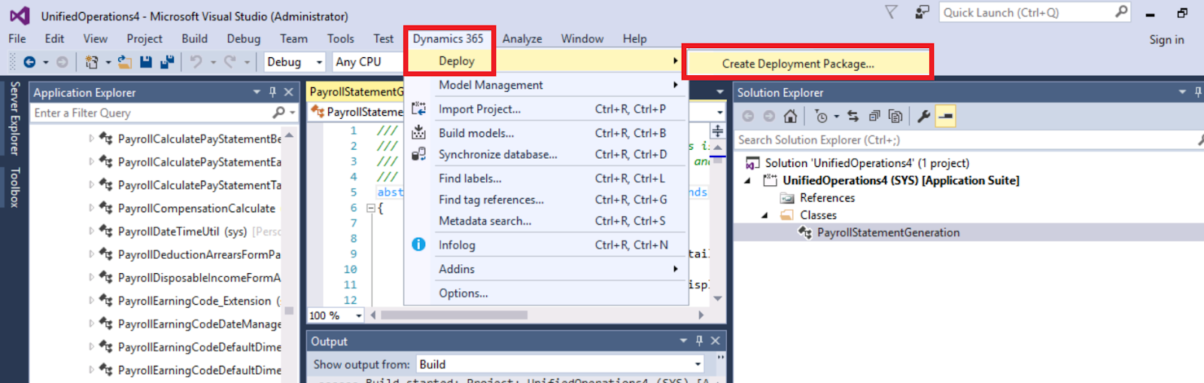Open the Toolbox side tab
The height and width of the screenshot is (383, 1204).
[14, 187]
